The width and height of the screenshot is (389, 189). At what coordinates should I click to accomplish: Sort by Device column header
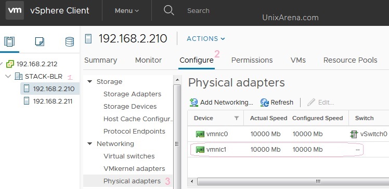click(203, 118)
